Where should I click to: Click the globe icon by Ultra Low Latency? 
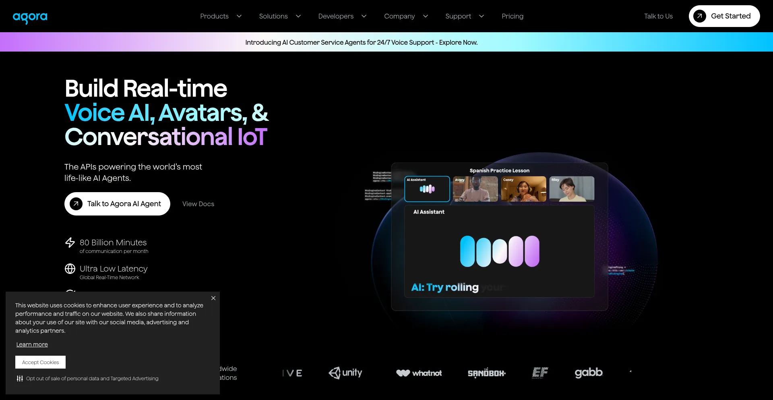coord(70,269)
